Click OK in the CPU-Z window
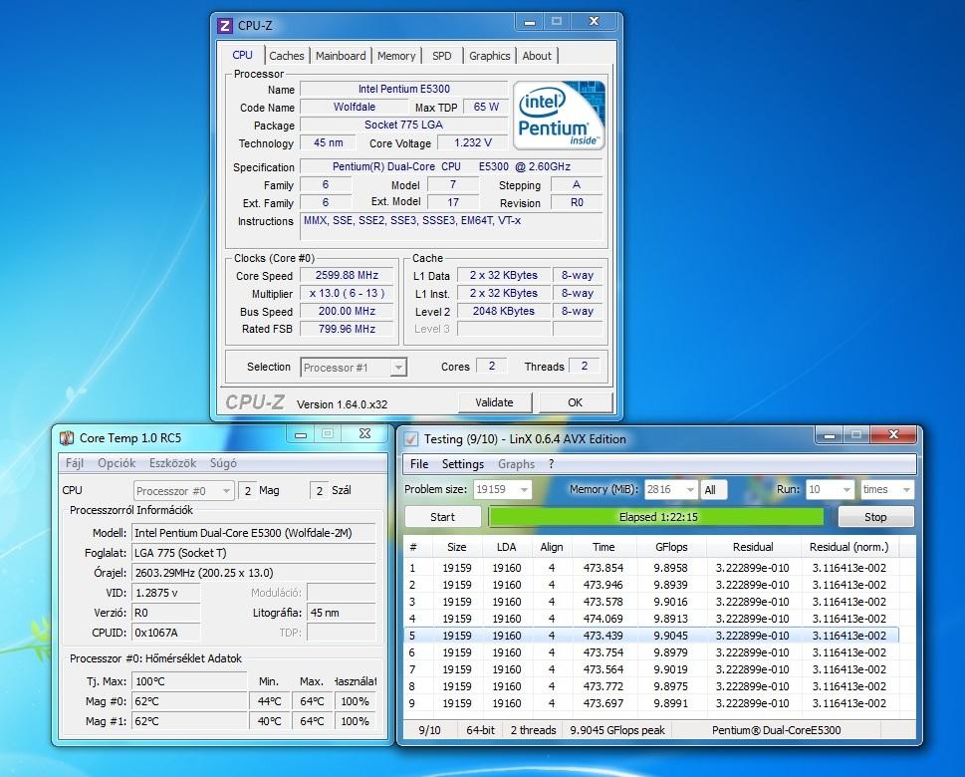Image resolution: width=965 pixels, height=777 pixels. coord(575,402)
